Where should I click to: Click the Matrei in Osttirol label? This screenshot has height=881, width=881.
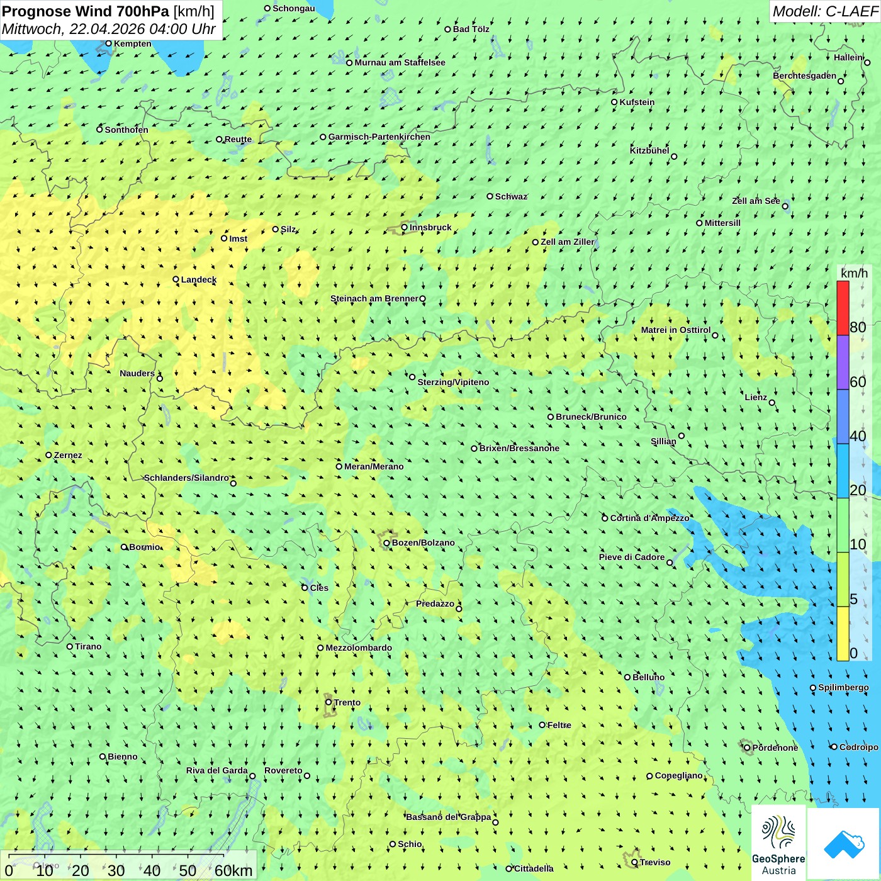(x=675, y=330)
